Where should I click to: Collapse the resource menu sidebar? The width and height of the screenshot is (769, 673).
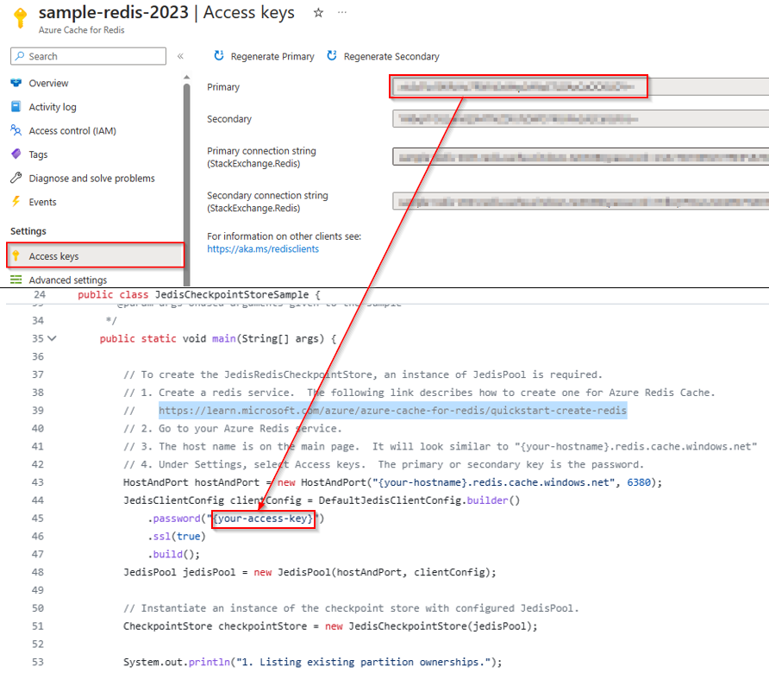click(x=180, y=55)
